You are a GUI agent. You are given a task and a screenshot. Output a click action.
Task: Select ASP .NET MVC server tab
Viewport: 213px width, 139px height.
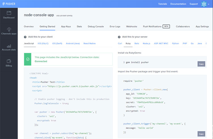coord(161,44)
